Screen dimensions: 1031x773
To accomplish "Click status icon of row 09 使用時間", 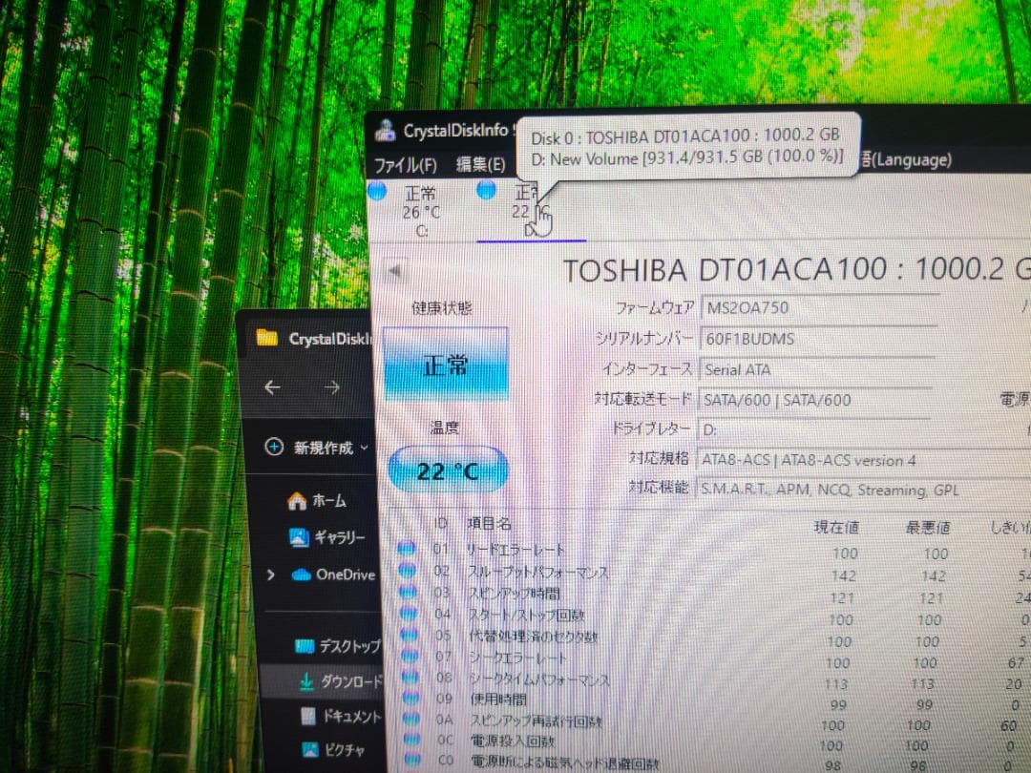I will coord(410,698).
